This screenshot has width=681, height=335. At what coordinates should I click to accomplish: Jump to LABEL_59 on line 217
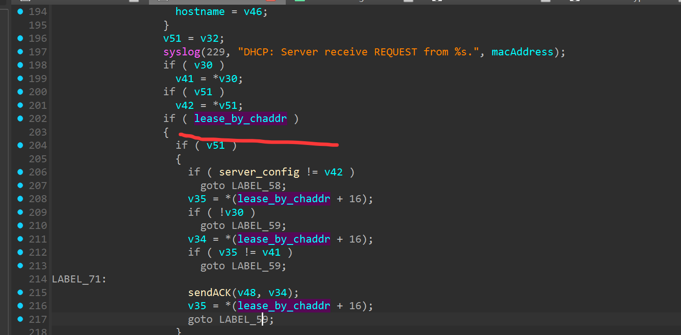244,320
